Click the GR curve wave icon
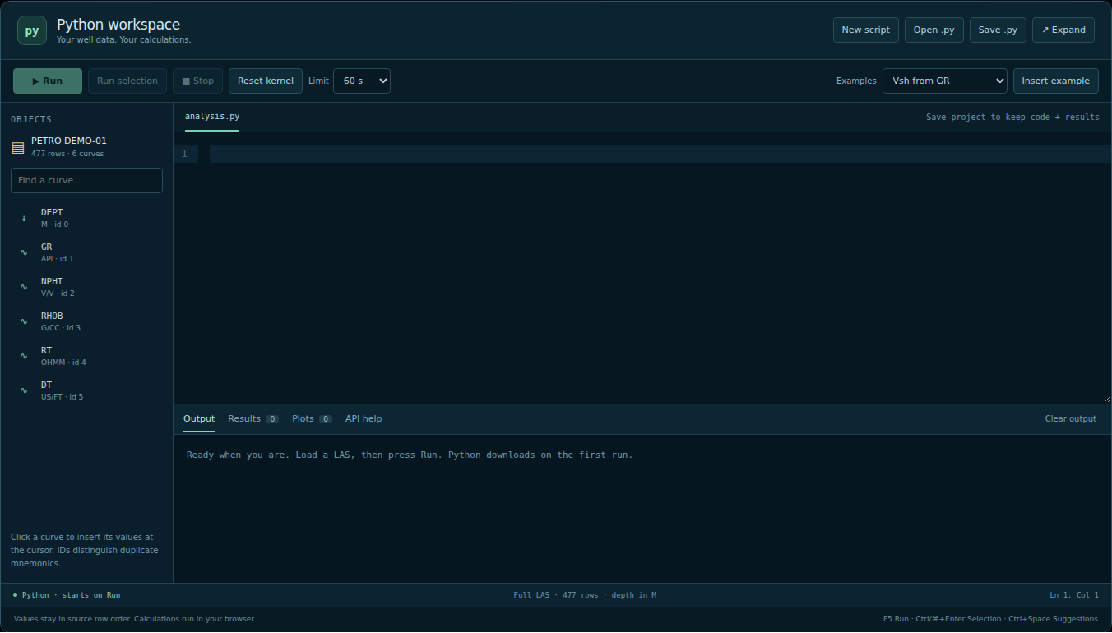Image resolution: width=1112 pixels, height=633 pixels. click(x=24, y=252)
